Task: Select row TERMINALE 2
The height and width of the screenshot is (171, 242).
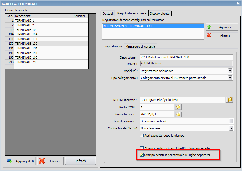Action: coord(47,25)
